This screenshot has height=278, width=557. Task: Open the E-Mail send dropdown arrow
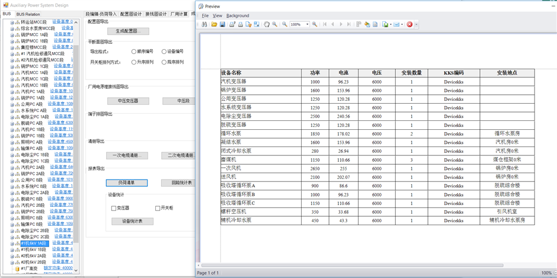402,24
